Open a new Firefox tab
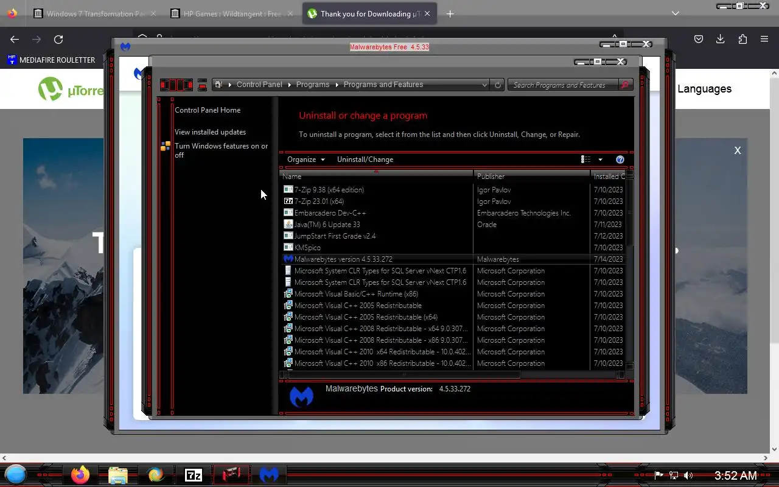The image size is (779, 487). pos(450,13)
